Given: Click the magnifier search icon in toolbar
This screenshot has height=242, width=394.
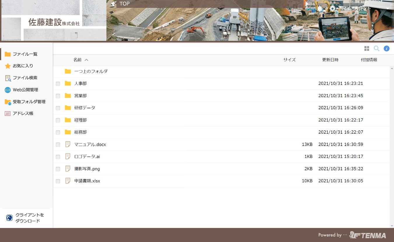Looking at the screenshot, I should pos(377,48).
